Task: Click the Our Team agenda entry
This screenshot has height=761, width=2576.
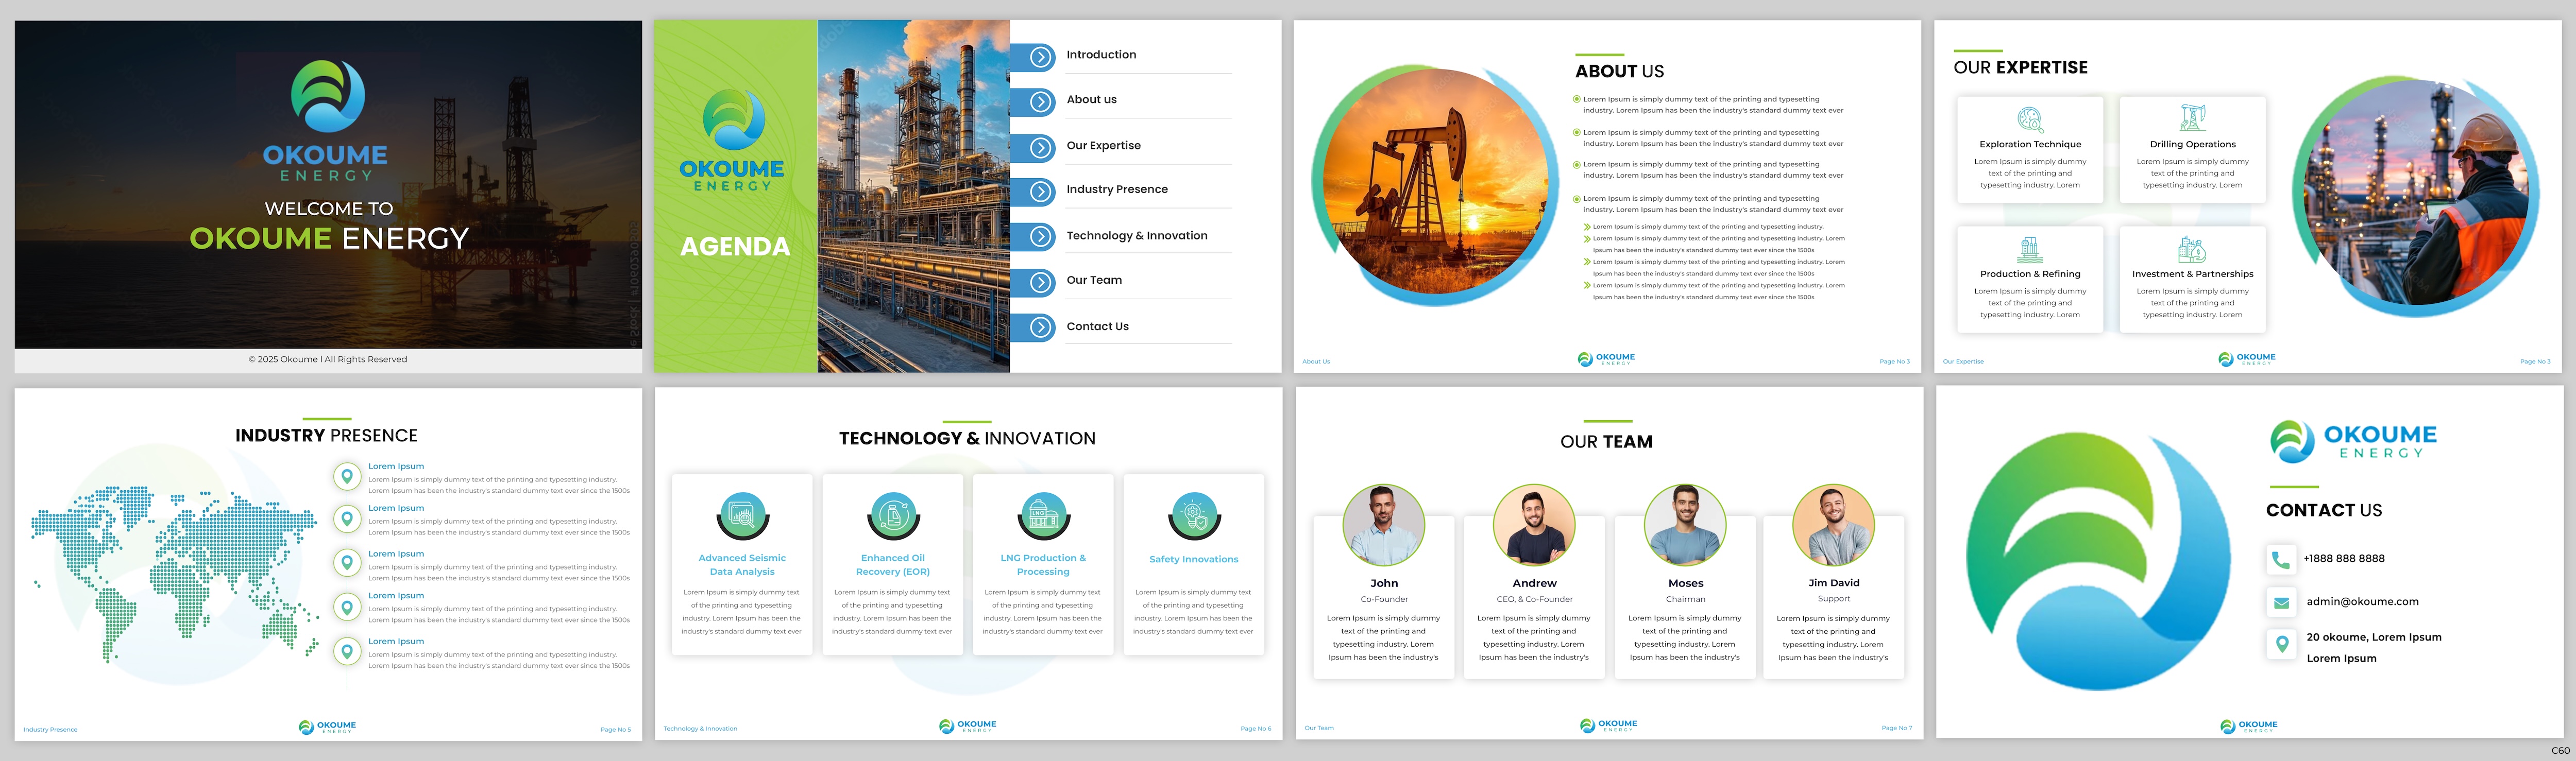Action: [1094, 281]
